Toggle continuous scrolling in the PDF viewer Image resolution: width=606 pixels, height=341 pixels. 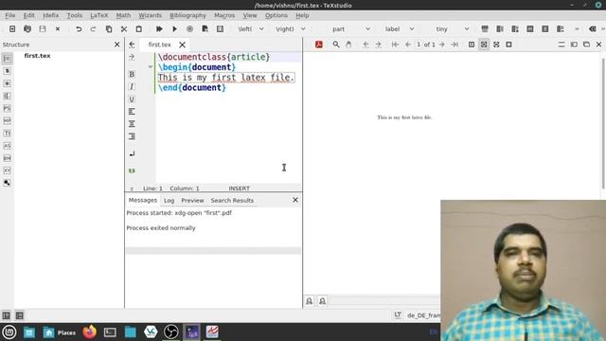[x=561, y=45]
